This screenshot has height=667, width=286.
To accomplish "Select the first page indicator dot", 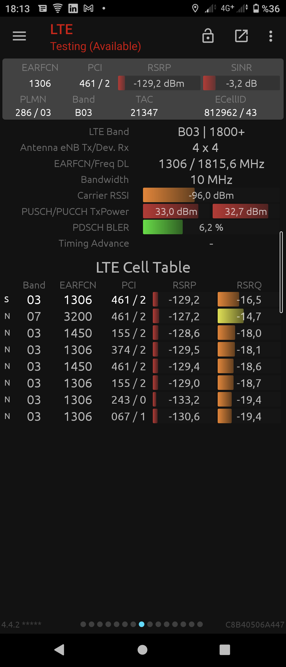I will (83, 624).
